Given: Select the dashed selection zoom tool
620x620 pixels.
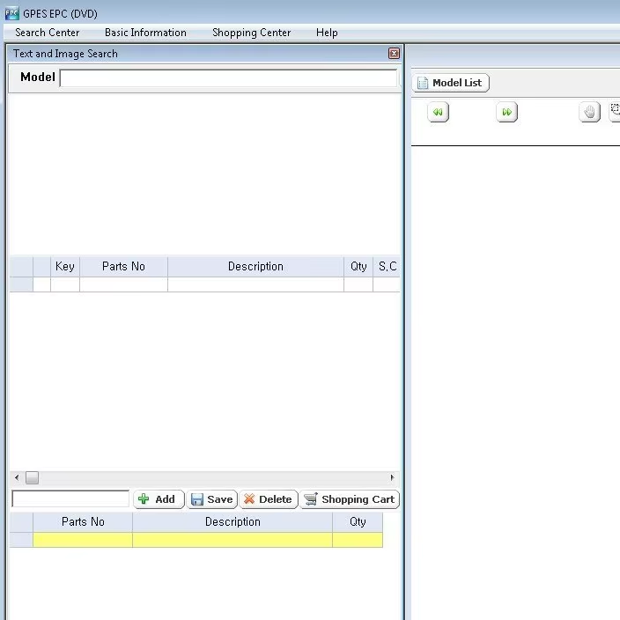Looking at the screenshot, I should pyautogui.click(x=615, y=112).
